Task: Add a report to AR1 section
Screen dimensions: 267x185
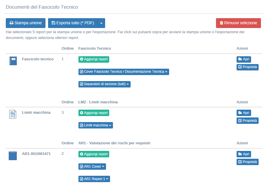Action: (94, 154)
